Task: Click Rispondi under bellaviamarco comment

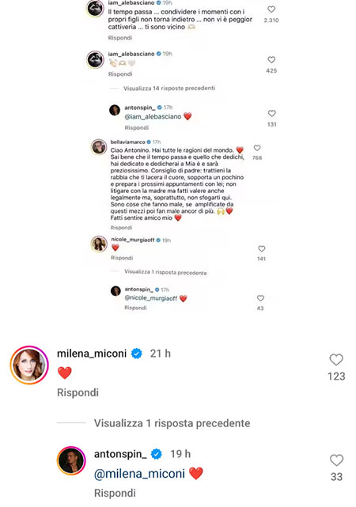Action: pyautogui.click(x=121, y=228)
